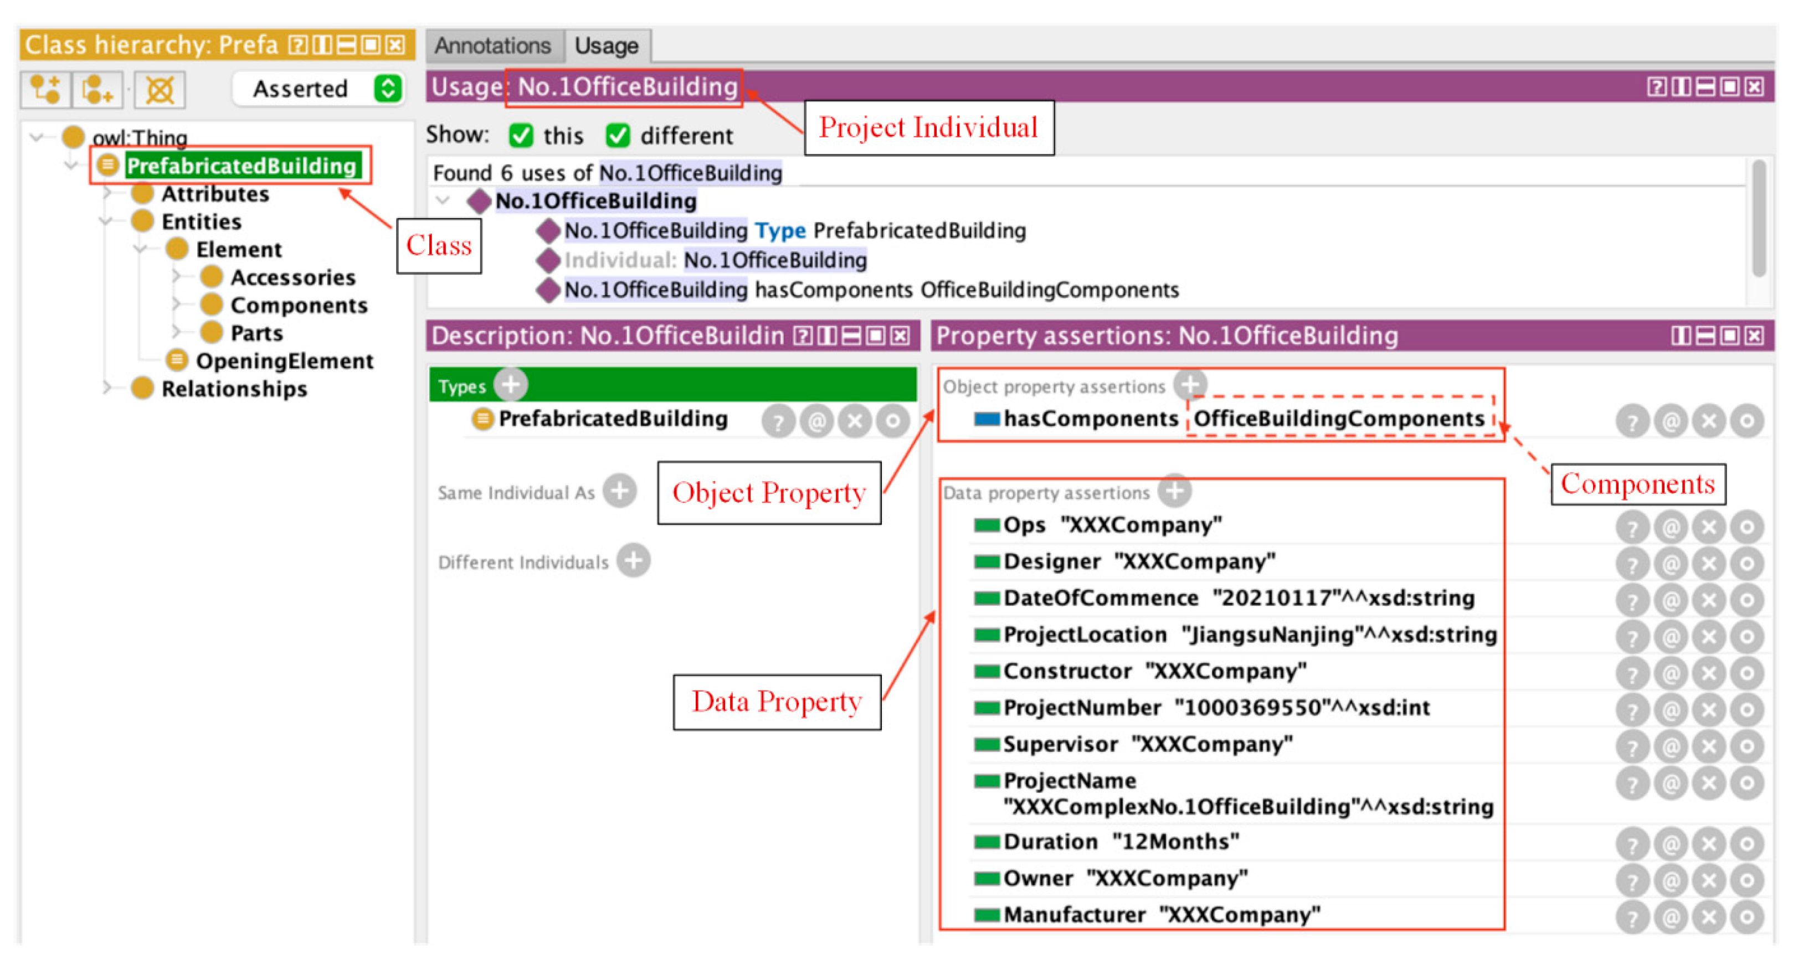Add data property assertion plus button

[1174, 491]
